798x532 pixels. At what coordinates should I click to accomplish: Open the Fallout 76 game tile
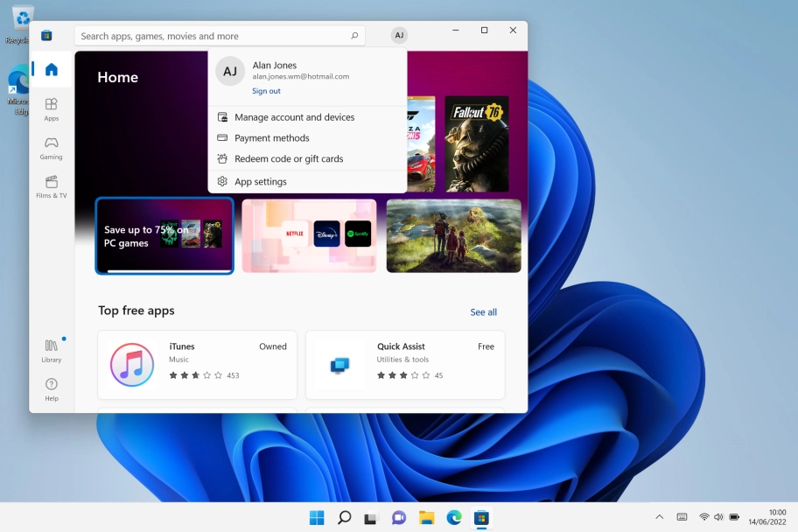(x=476, y=143)
